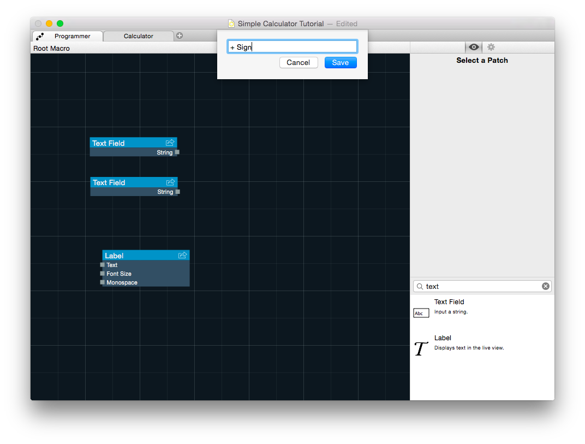Open the gear settings icon in inspector

491,47
